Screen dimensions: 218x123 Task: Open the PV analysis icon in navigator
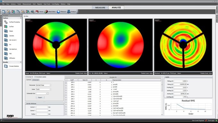coord(6,45)
